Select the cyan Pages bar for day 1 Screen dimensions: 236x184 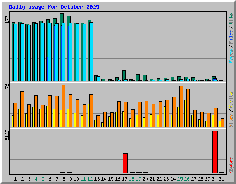point(15,52)
